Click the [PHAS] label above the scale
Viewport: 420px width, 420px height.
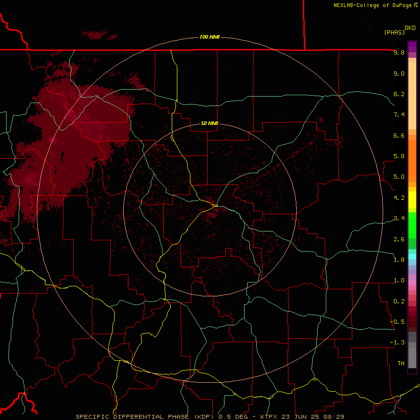point(394,32)
